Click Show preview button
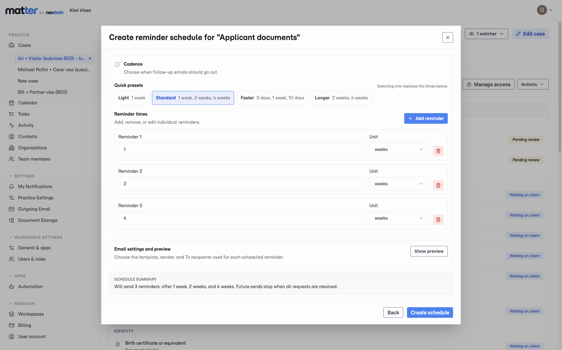 pyautogui.click(x=429, y=251)
